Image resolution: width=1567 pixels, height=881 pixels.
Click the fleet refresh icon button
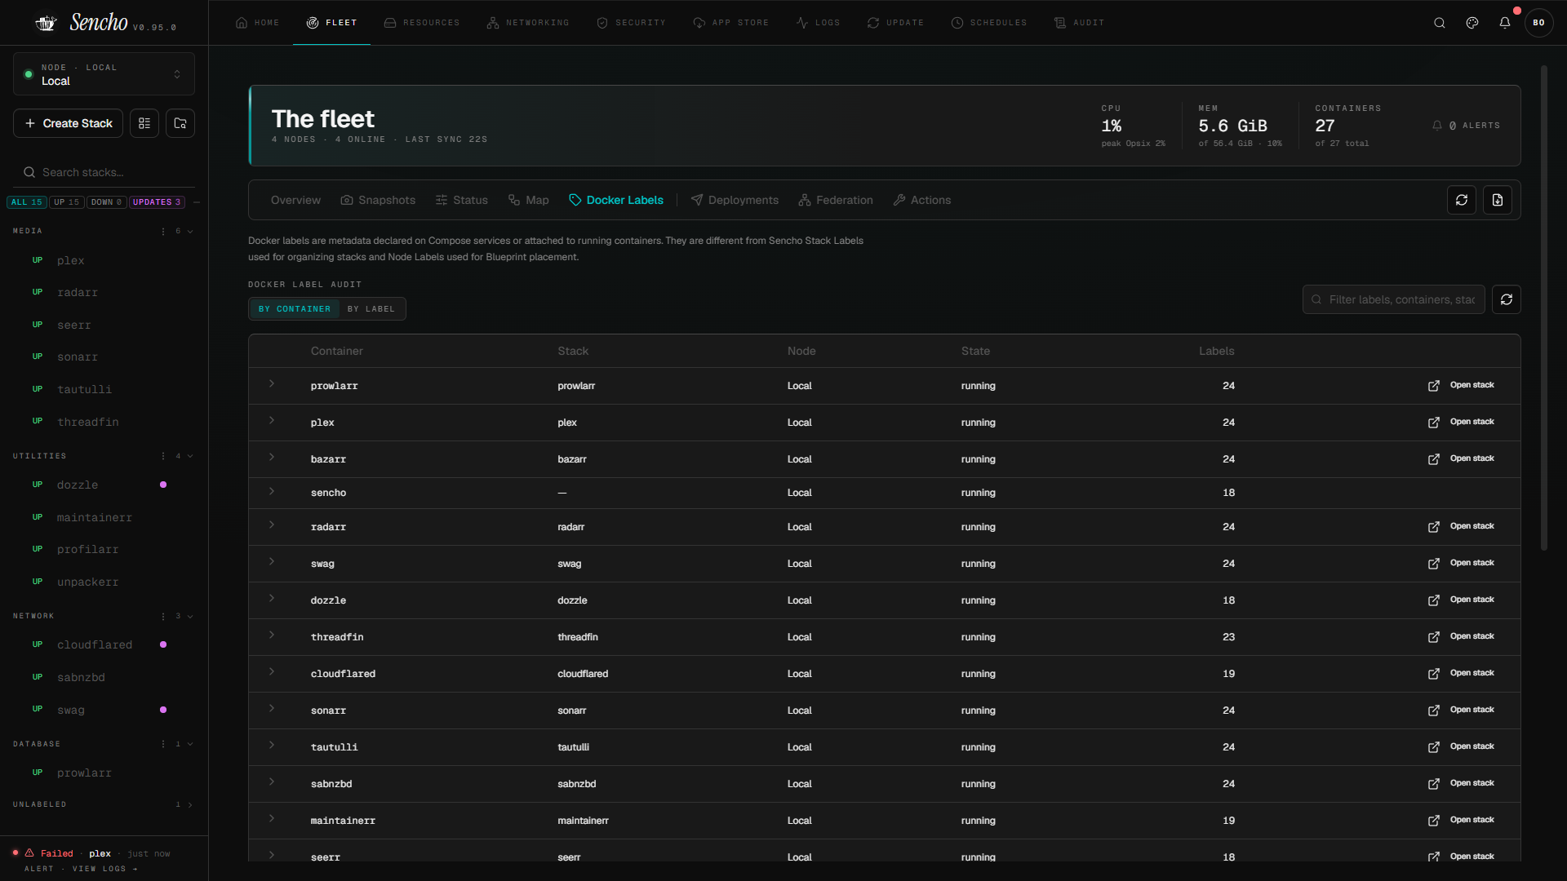click(1462, 200)
